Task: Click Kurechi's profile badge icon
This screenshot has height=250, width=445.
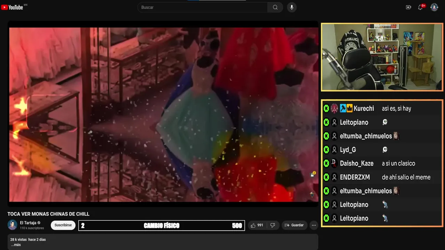Action: [334, 109]
